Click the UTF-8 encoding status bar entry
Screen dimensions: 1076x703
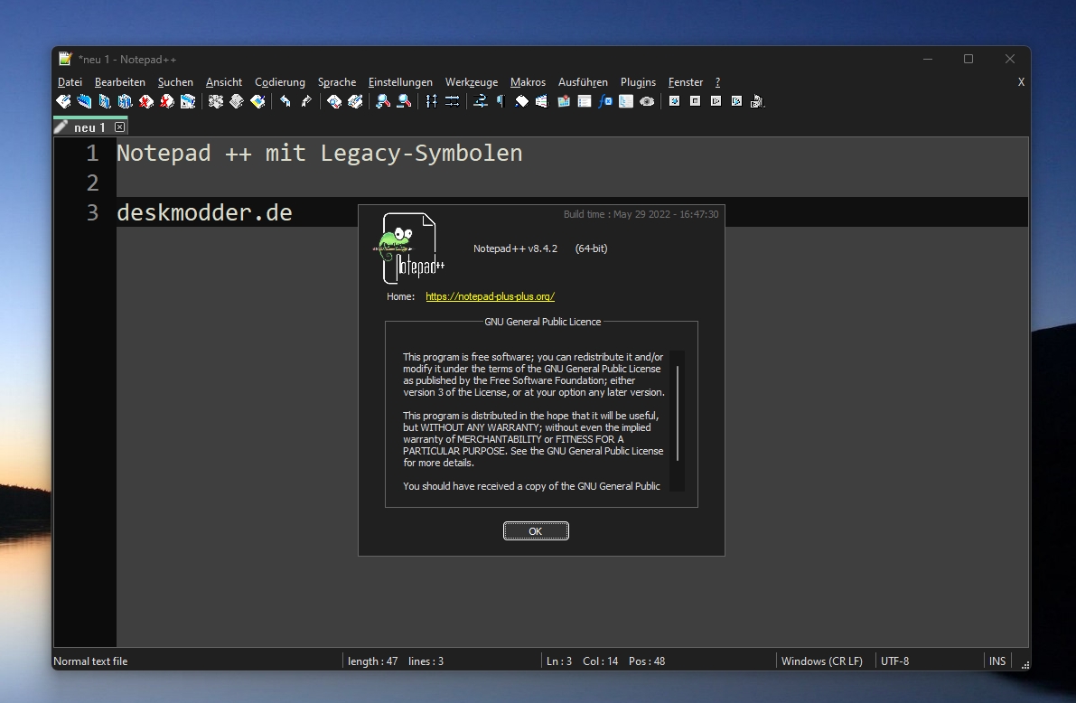[x=894, y=661]
